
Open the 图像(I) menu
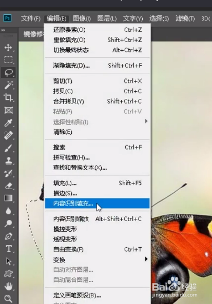point(82,18)
